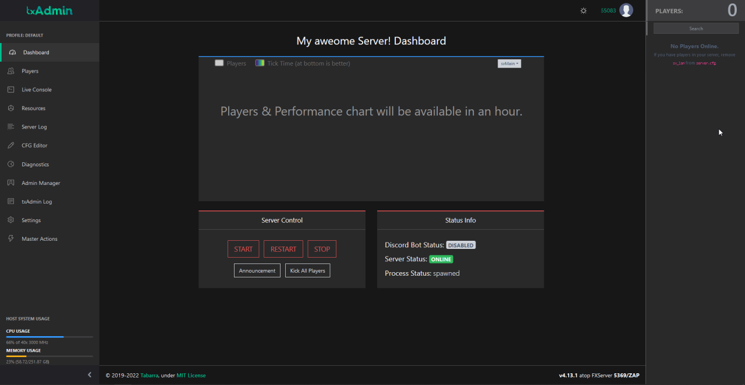This screenshot has height=385, width=745.
Task: Open the CFG Editor page
Action: [x=49, y=145]
